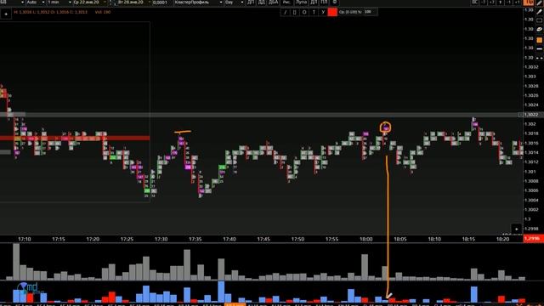
Task: Click the plus button at chart top-left
Action: point(6,14)
